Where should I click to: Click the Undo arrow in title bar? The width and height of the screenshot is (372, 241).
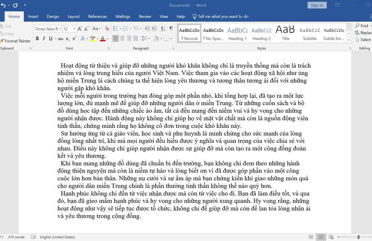[x=3, y=5]
